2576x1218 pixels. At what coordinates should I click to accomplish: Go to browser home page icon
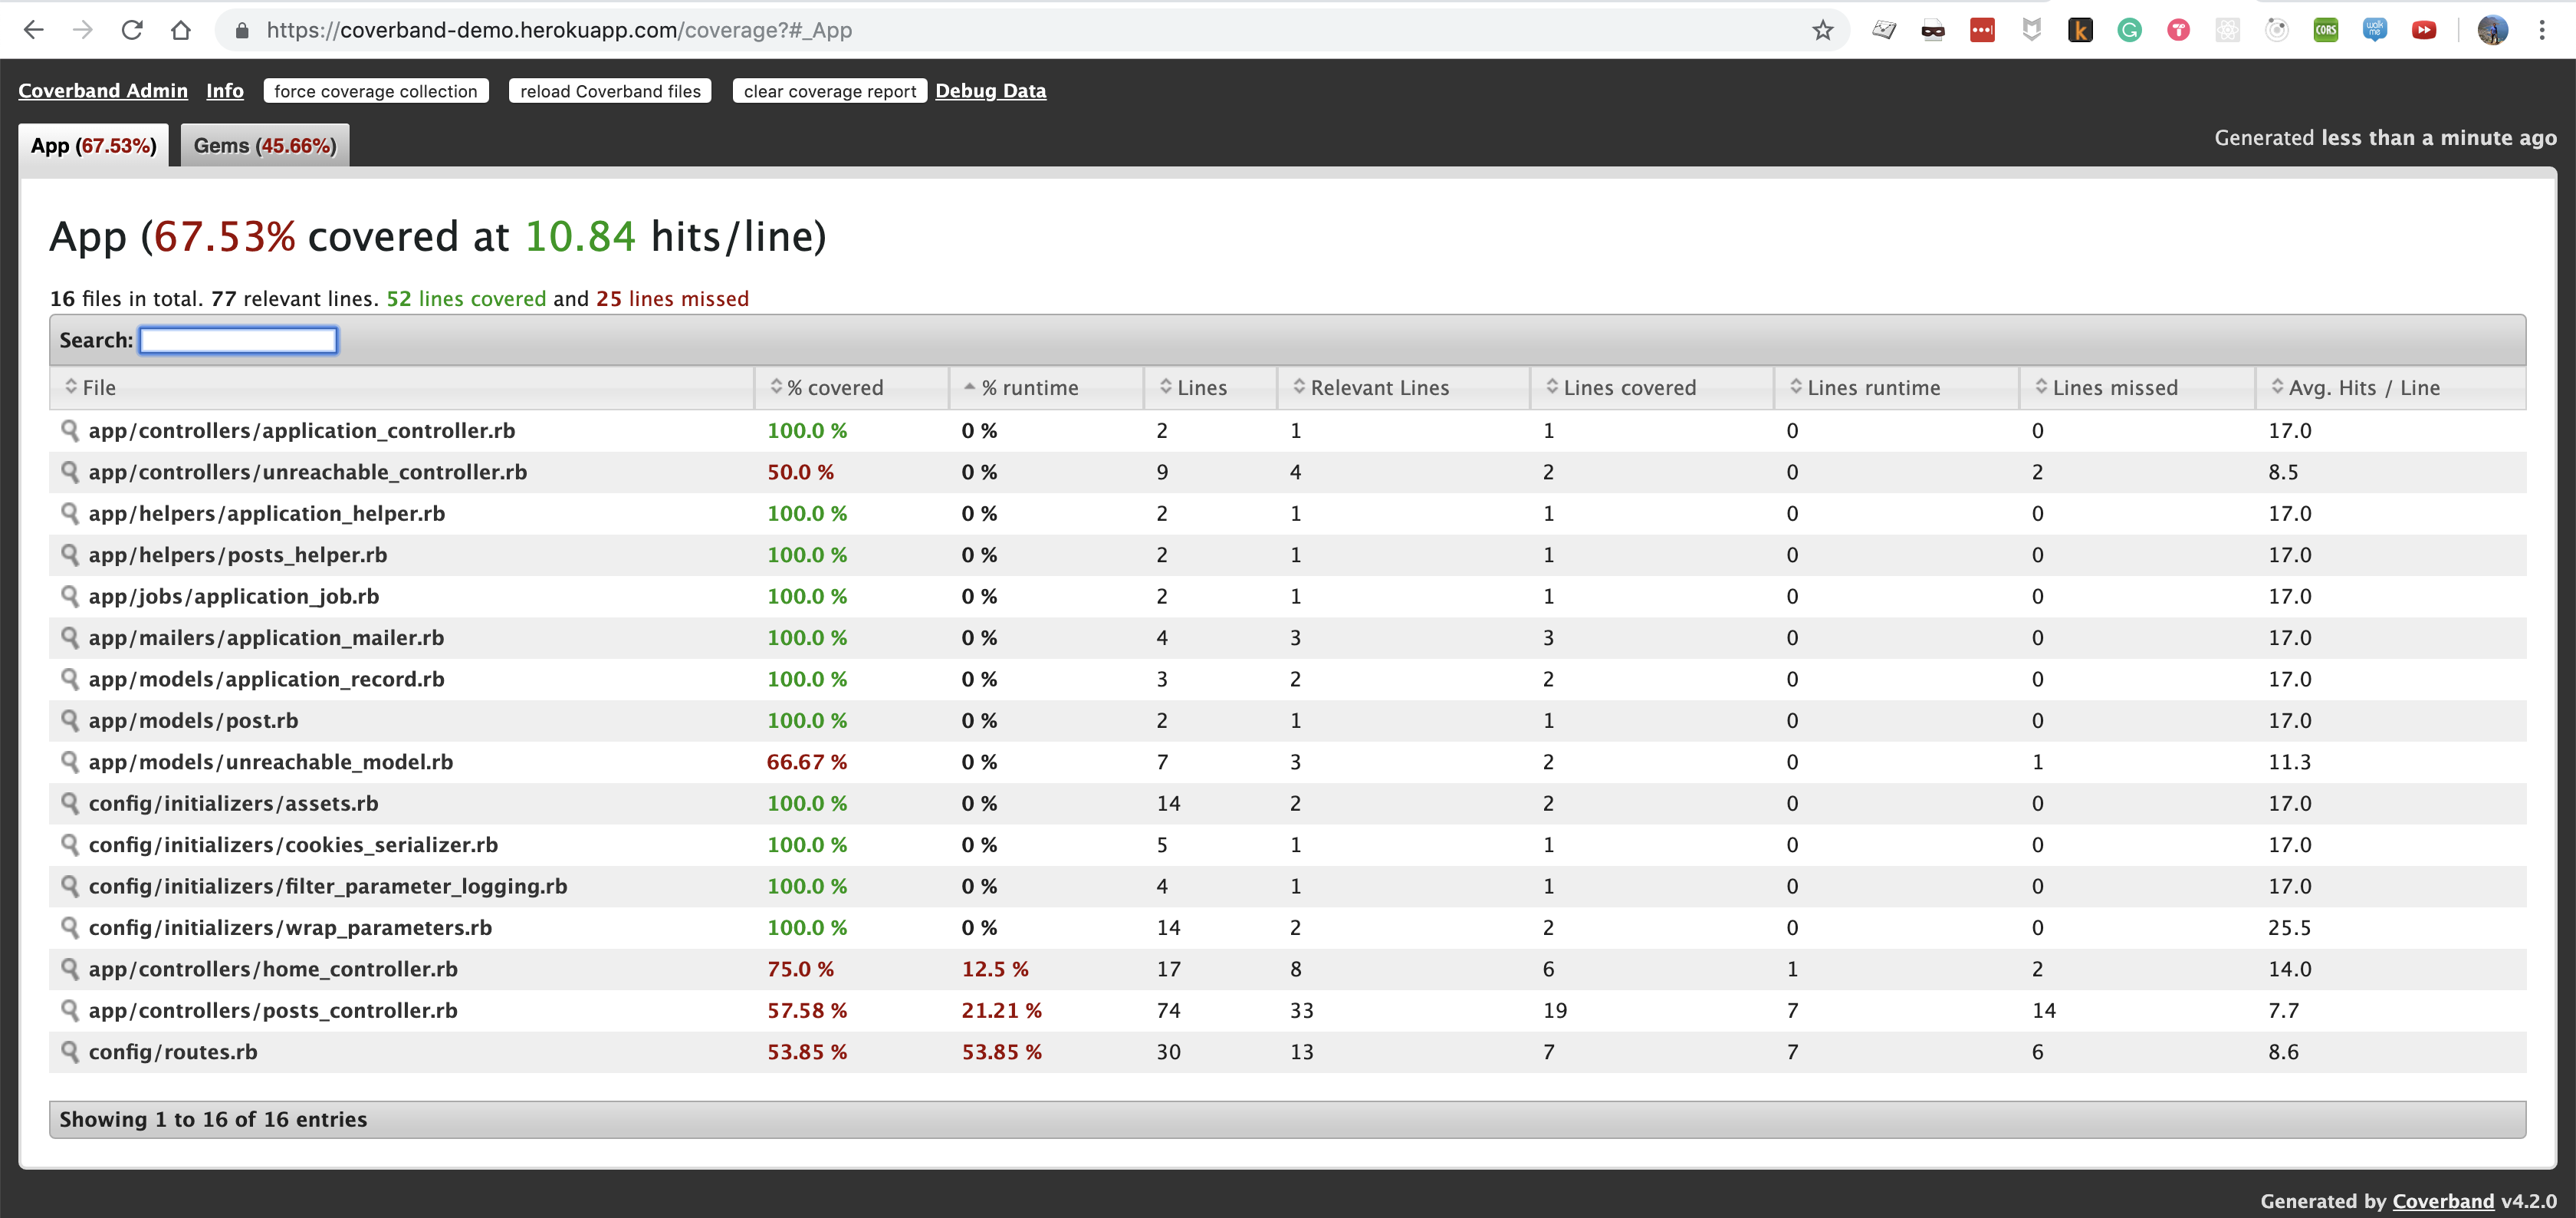point(181,30)
